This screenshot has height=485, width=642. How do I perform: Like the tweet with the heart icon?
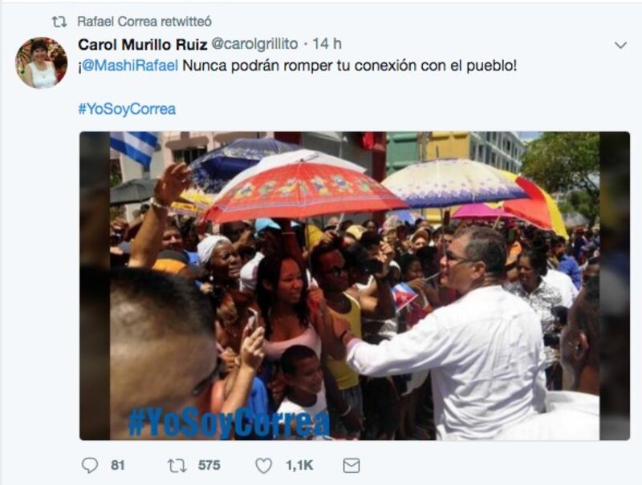264,466
